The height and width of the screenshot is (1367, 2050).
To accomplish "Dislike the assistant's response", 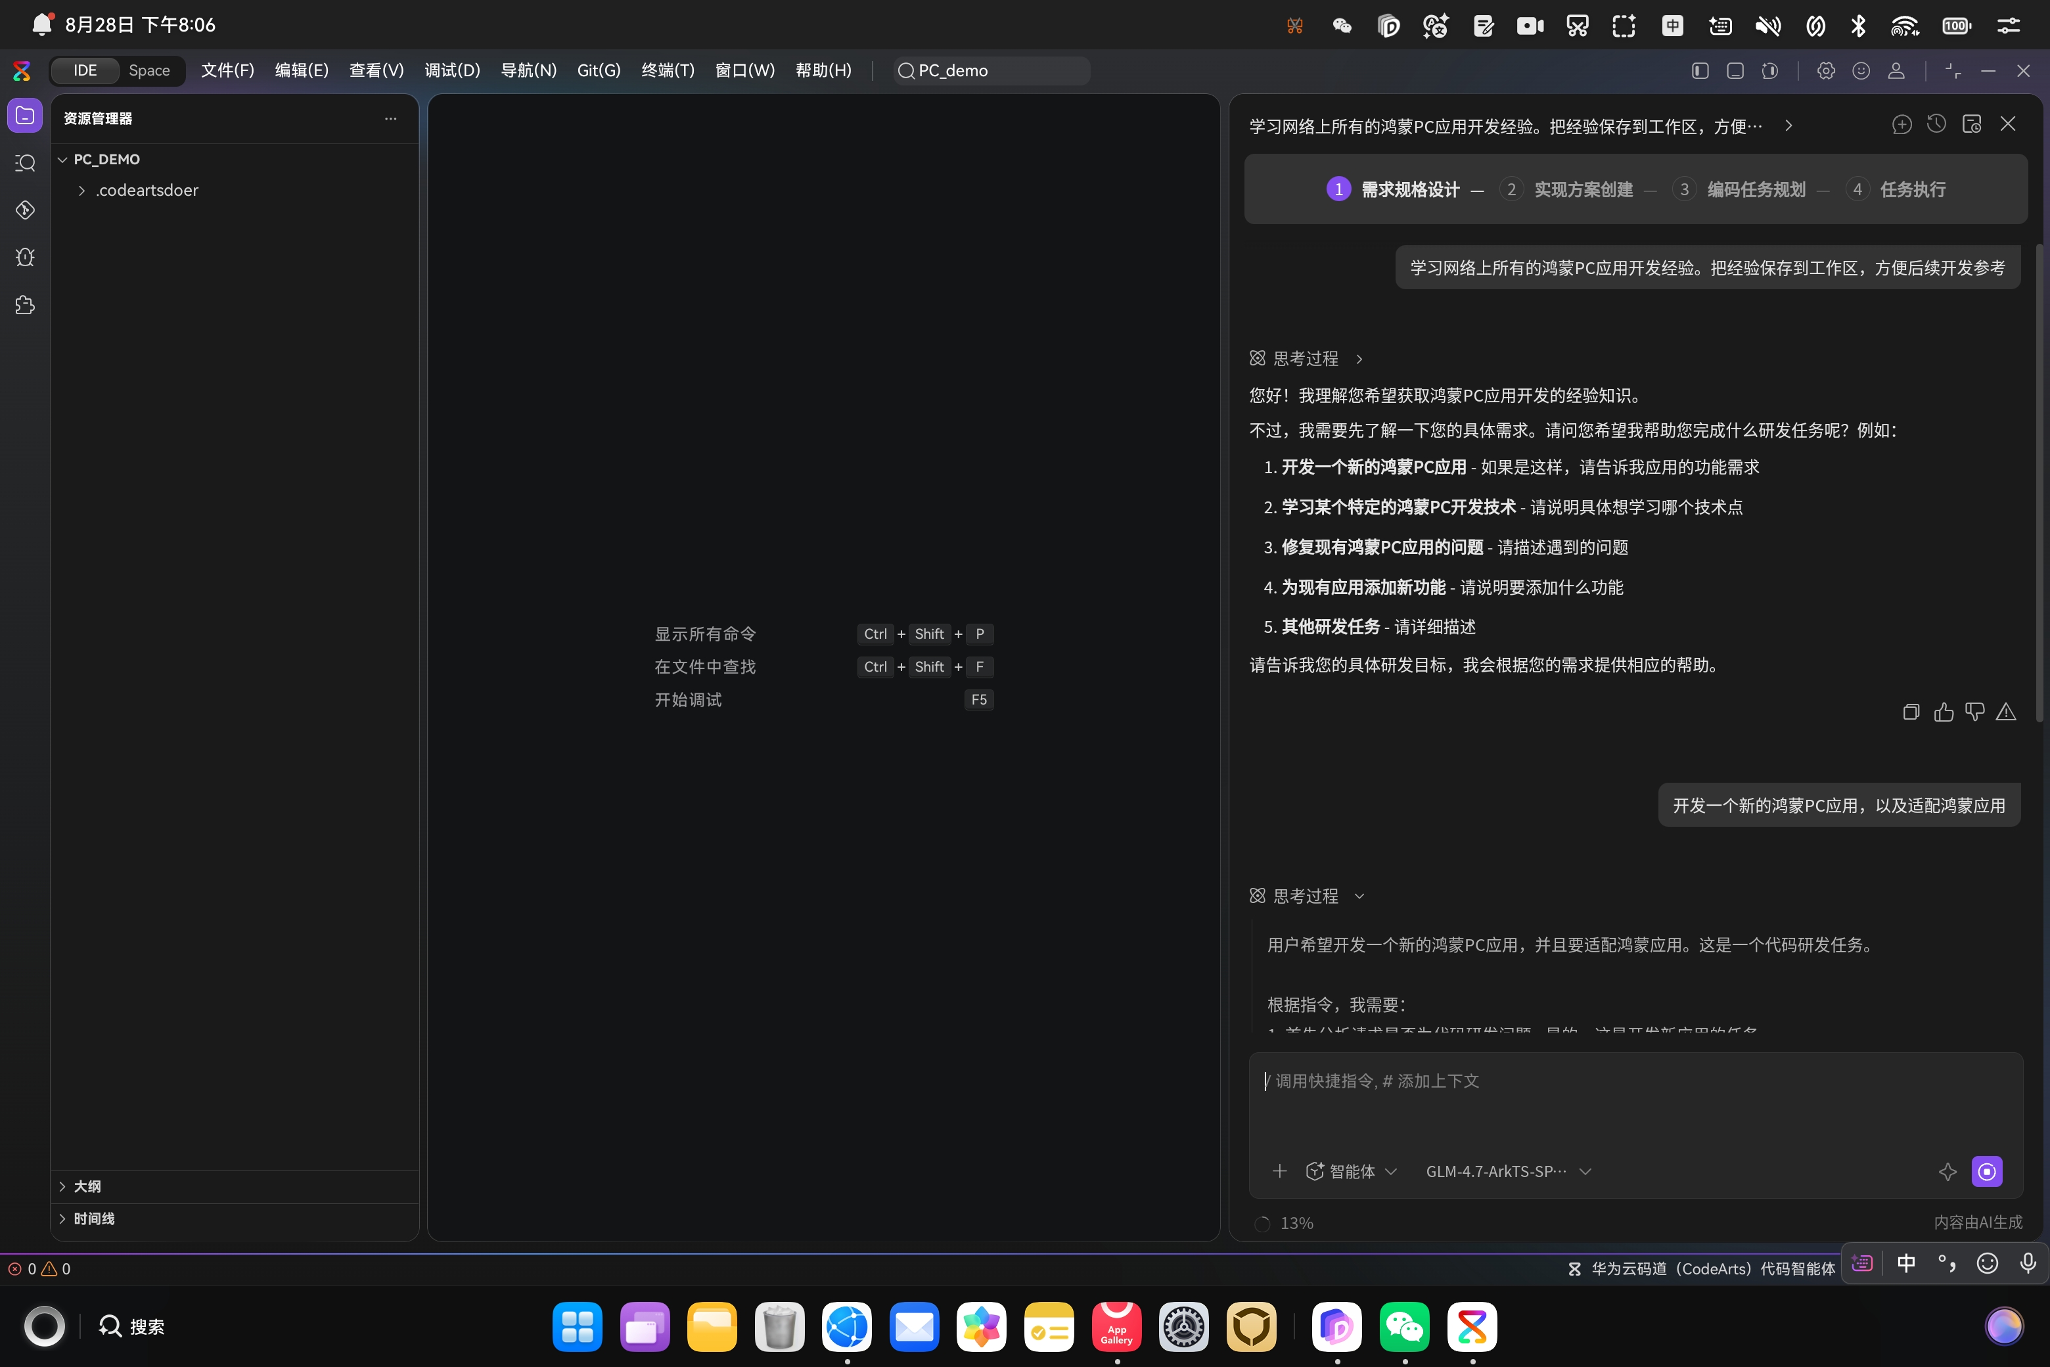I will coord(1975,712).
